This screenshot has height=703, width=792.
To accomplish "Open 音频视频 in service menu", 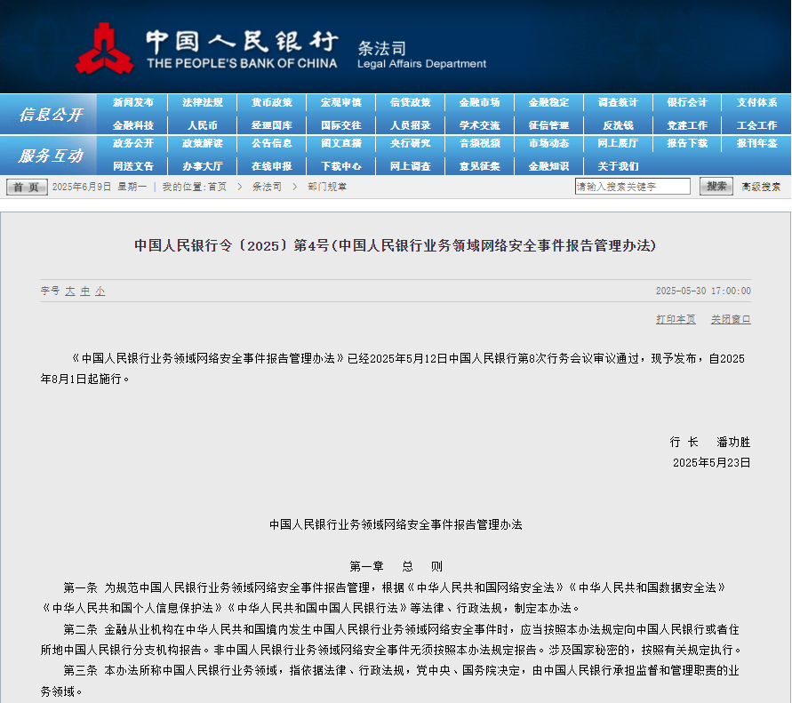I will [479, 143].
